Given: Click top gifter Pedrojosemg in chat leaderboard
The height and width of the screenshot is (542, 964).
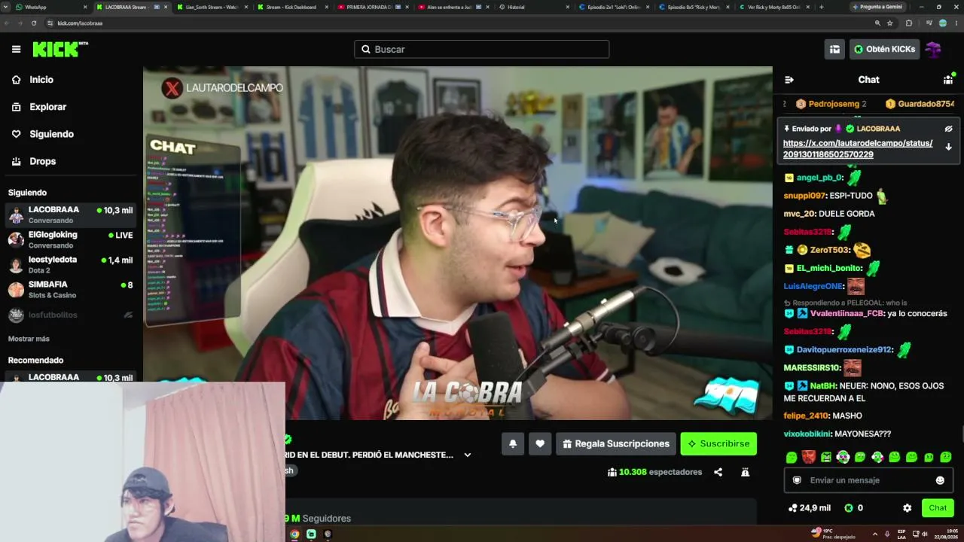Looking at the screenshot, I should click(831, 104).
